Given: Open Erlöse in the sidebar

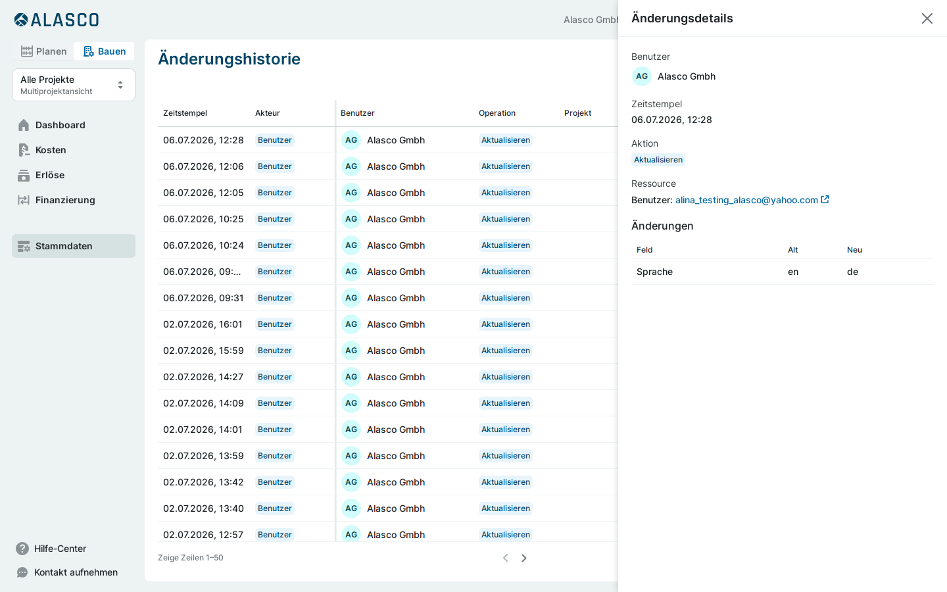Looking at the screenshot, I should coord(74,175).
